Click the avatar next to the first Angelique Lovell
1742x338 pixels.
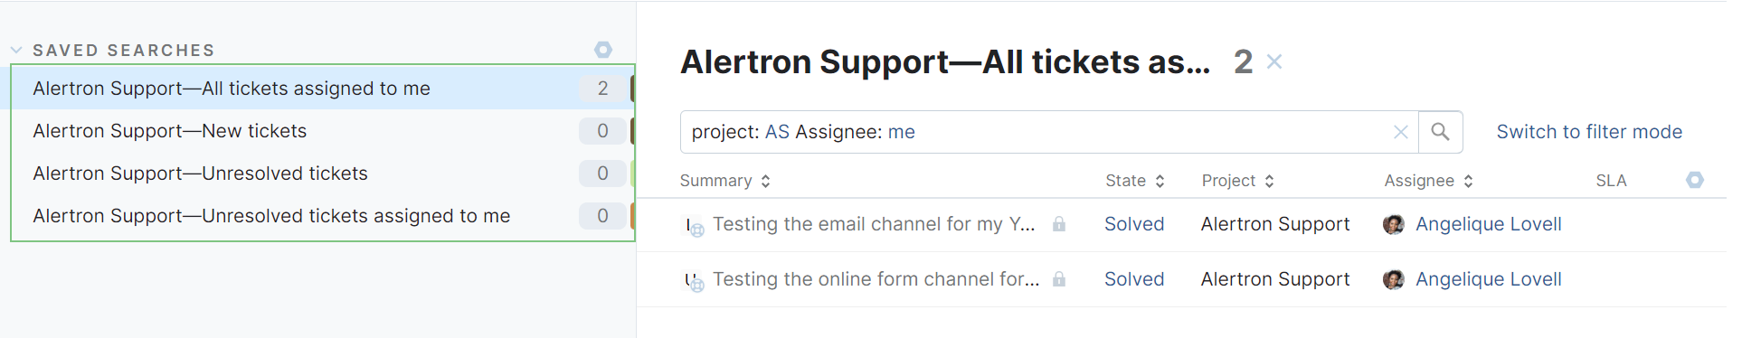point(1393,224)
